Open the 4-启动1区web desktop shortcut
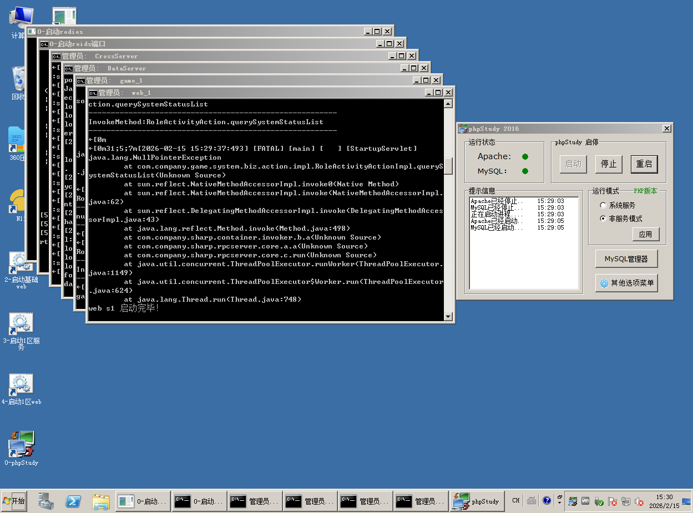The image size is (693, 513). pos(21,384)
